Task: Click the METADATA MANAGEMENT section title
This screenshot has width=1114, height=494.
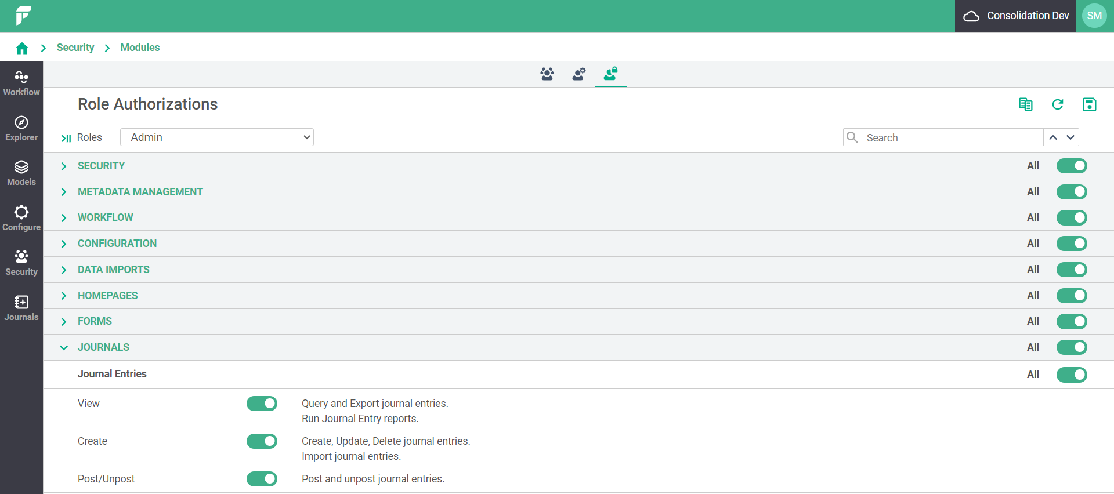Action: point(140,192)
